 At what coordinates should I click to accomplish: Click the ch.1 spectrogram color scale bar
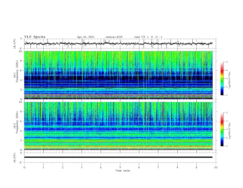pyautogui.click(x=222, y=78)
